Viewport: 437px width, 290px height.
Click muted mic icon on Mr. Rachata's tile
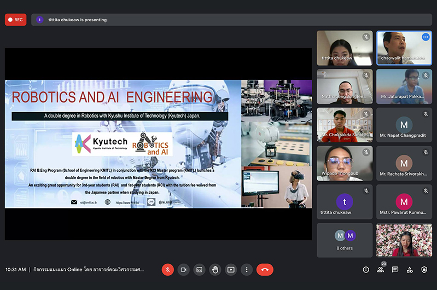coord(426,152)
